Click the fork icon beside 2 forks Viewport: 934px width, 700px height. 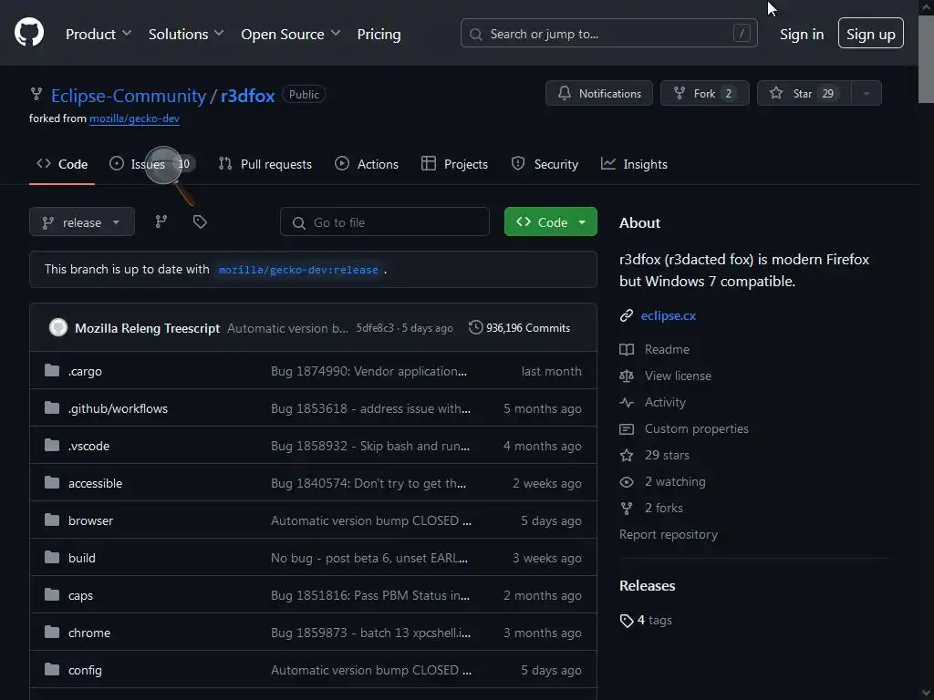point(626,509)
